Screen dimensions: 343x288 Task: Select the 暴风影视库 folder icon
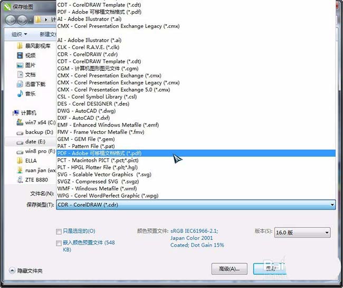[x=20, y=46]
